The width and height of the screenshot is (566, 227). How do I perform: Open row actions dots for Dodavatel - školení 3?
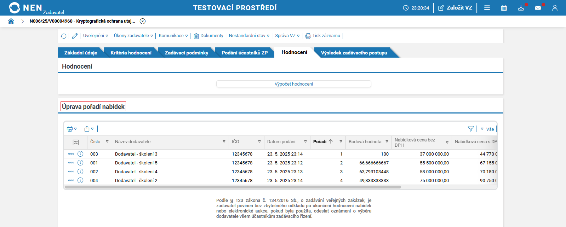71,154
